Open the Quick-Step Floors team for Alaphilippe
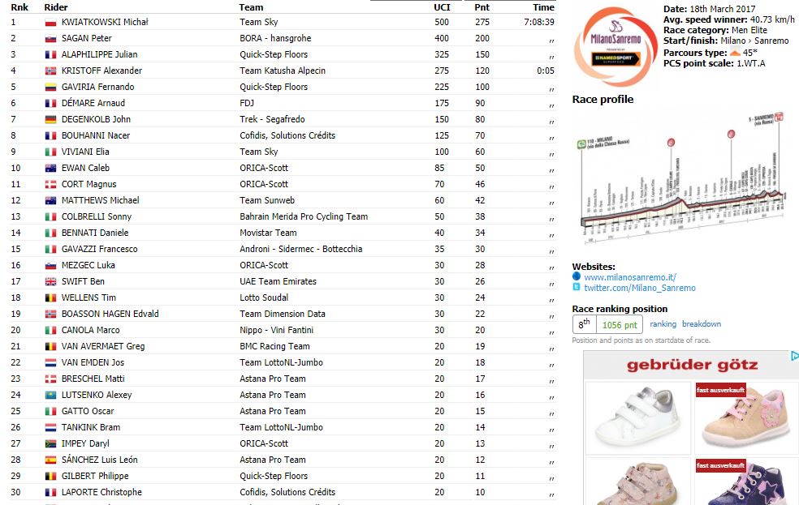The width and height of the screenshot is (799, 505). [274, 54]
